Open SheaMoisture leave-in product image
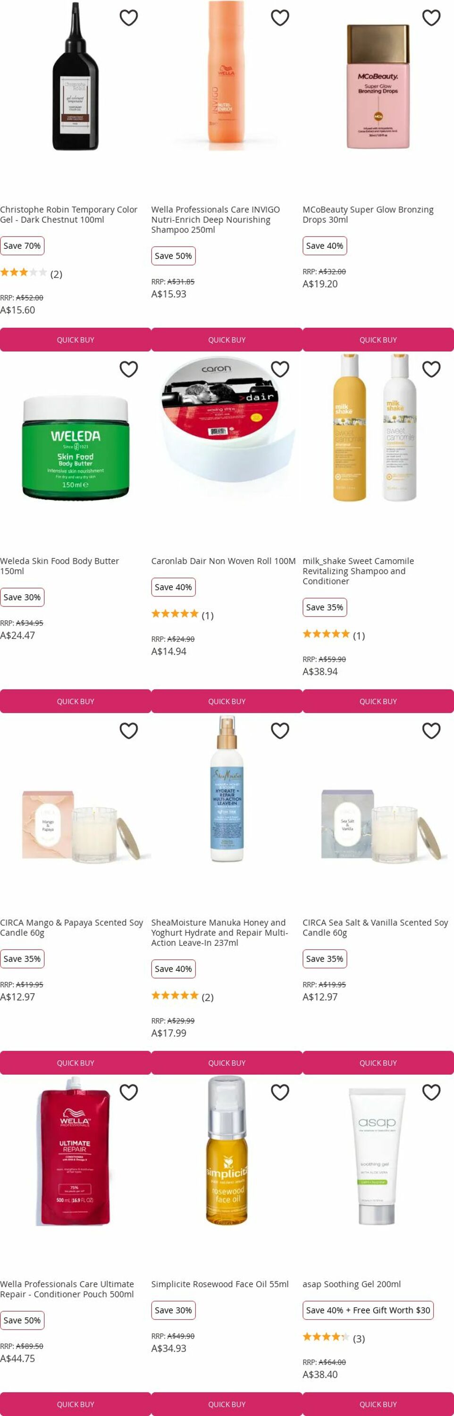 point(227,788)
